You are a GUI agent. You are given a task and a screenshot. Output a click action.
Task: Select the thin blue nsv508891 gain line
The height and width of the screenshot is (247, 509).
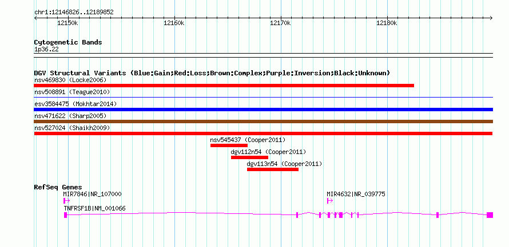click(x=263, y=97)
